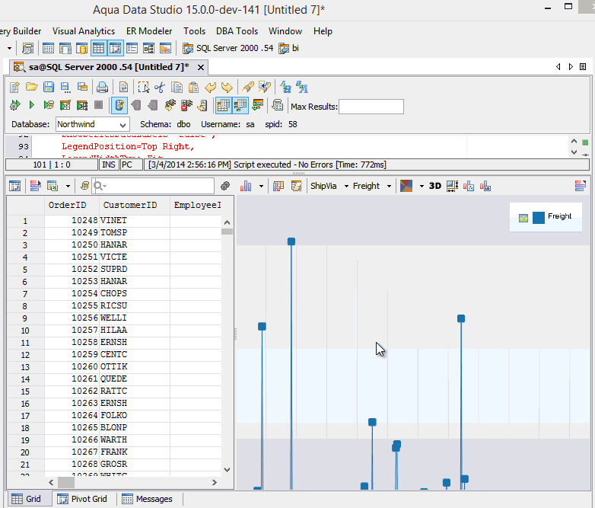Click the Rollback transaction icon with red dot
This screenshot has width=595, height=508.
coord(186,105)
